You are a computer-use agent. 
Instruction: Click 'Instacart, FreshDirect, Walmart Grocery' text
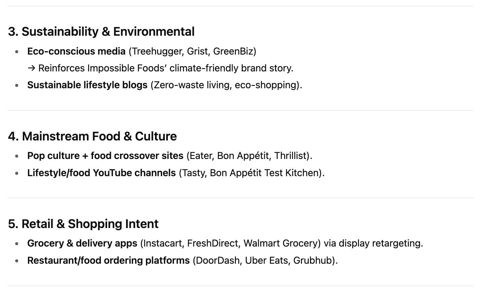pos(231,243)
